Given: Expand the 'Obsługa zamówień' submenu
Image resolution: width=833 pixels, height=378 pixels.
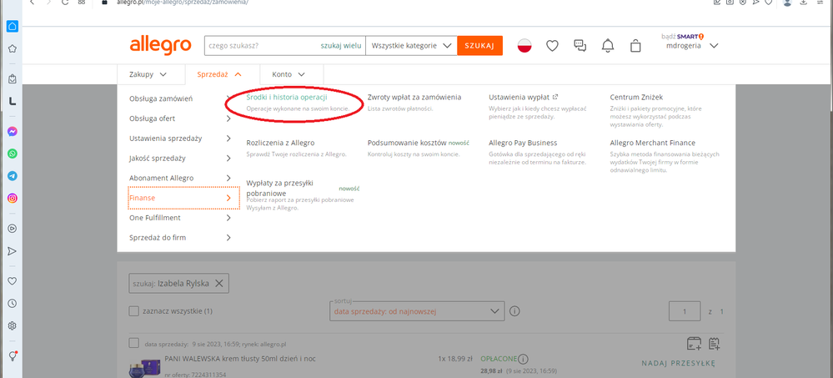Looking at the screenshot, I should (x=180, y=98).
